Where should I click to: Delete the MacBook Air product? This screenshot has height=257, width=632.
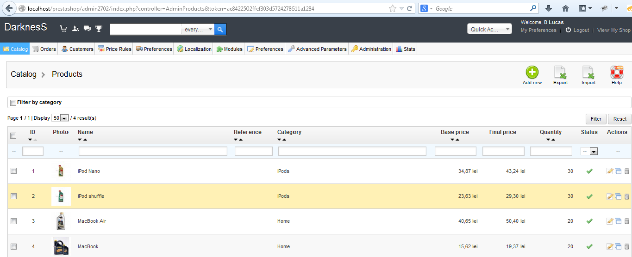pos(627,221)
